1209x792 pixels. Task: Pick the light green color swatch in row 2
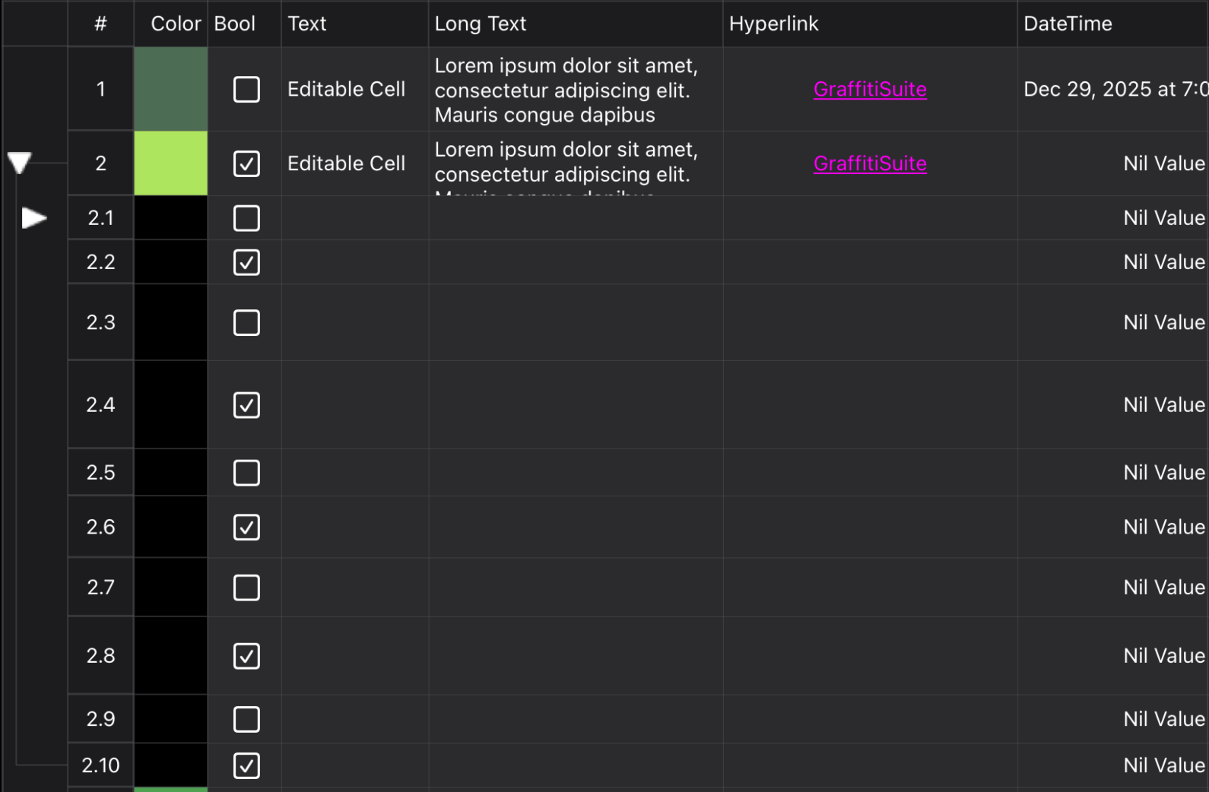pyautogui.click(x=171, y=163)
